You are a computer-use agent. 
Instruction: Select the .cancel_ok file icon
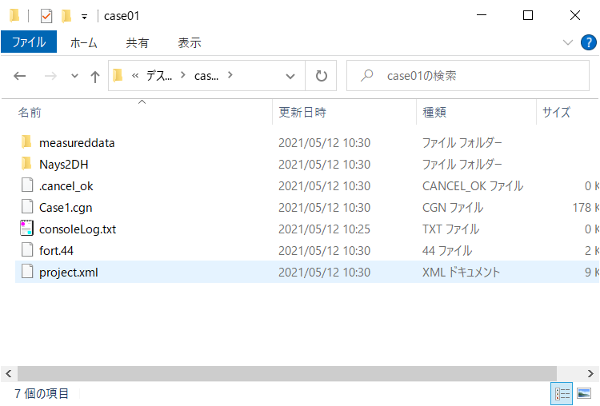(26, 185)
